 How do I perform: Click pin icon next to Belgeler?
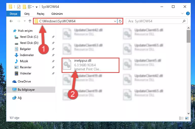[x=53, y=49]
